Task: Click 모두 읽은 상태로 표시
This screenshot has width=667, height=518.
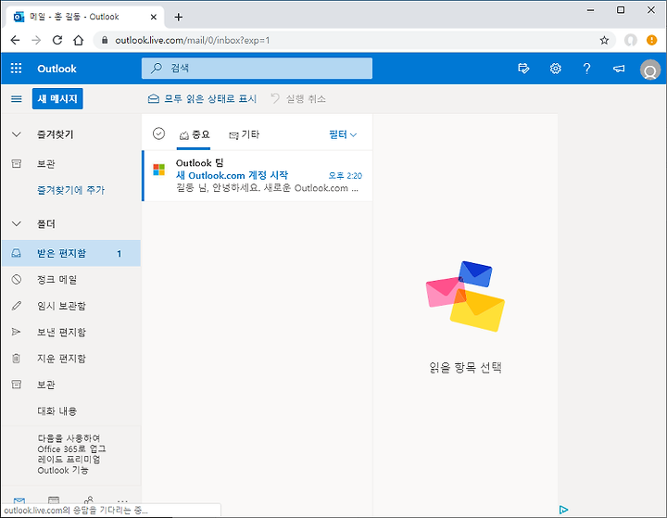Action: 202,99
